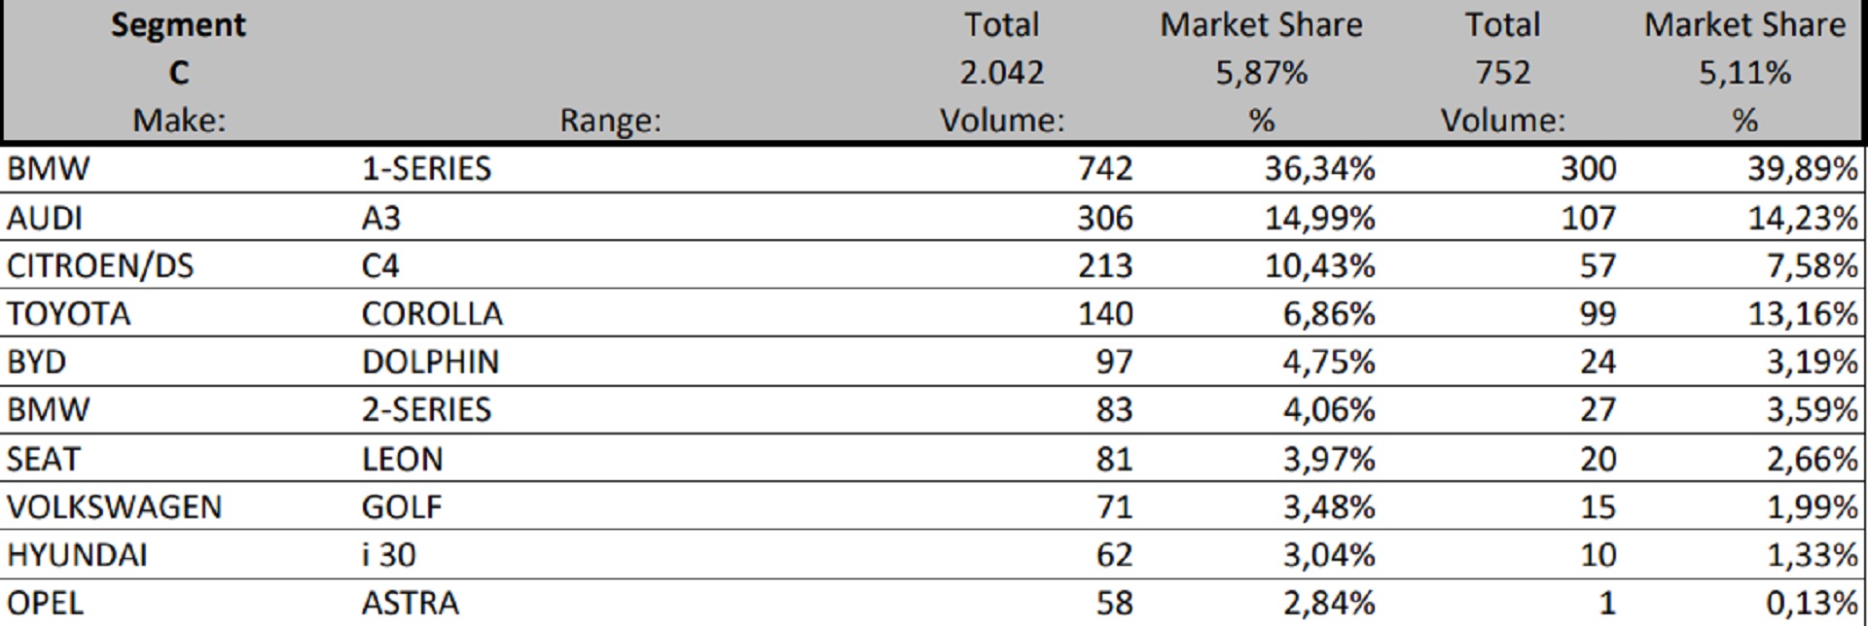The width and height of the screenshot is (1868, 626).
Task: Click the 752 total value
Action: click(x=1502, y=73)
